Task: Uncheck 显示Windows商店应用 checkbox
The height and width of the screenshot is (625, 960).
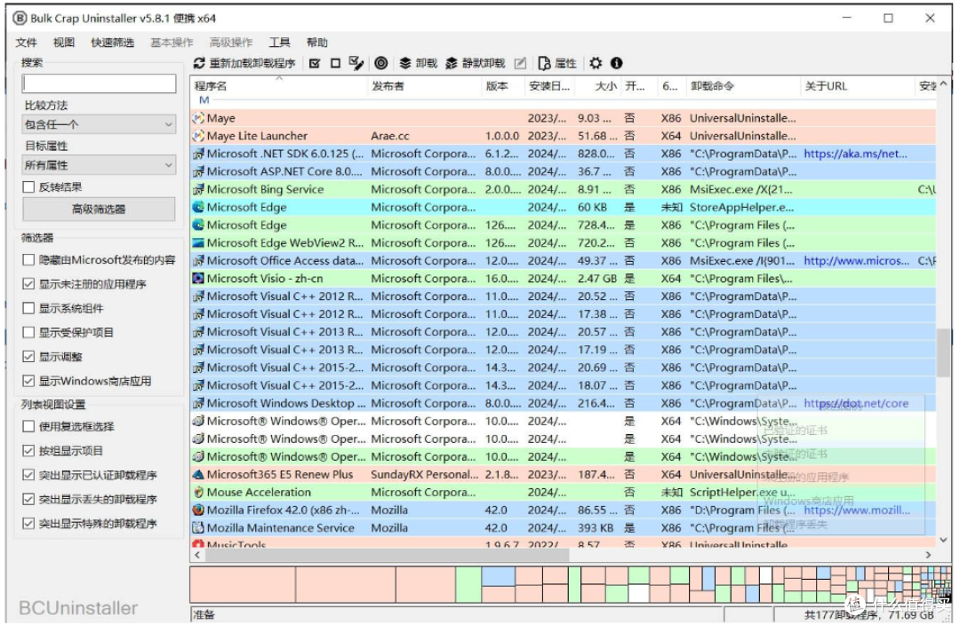Action: (x=28, y=381)
